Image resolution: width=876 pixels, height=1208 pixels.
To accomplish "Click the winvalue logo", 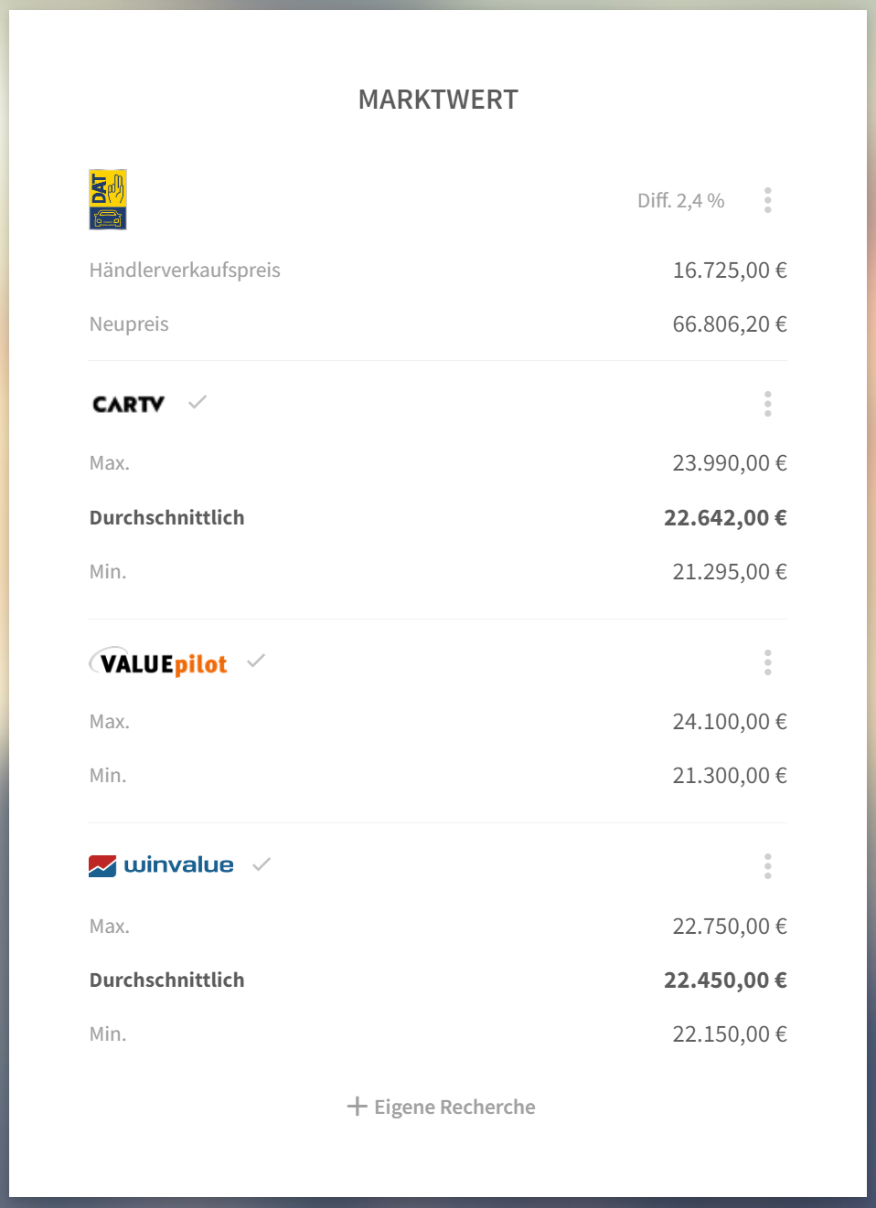I will tap(161, 864).
